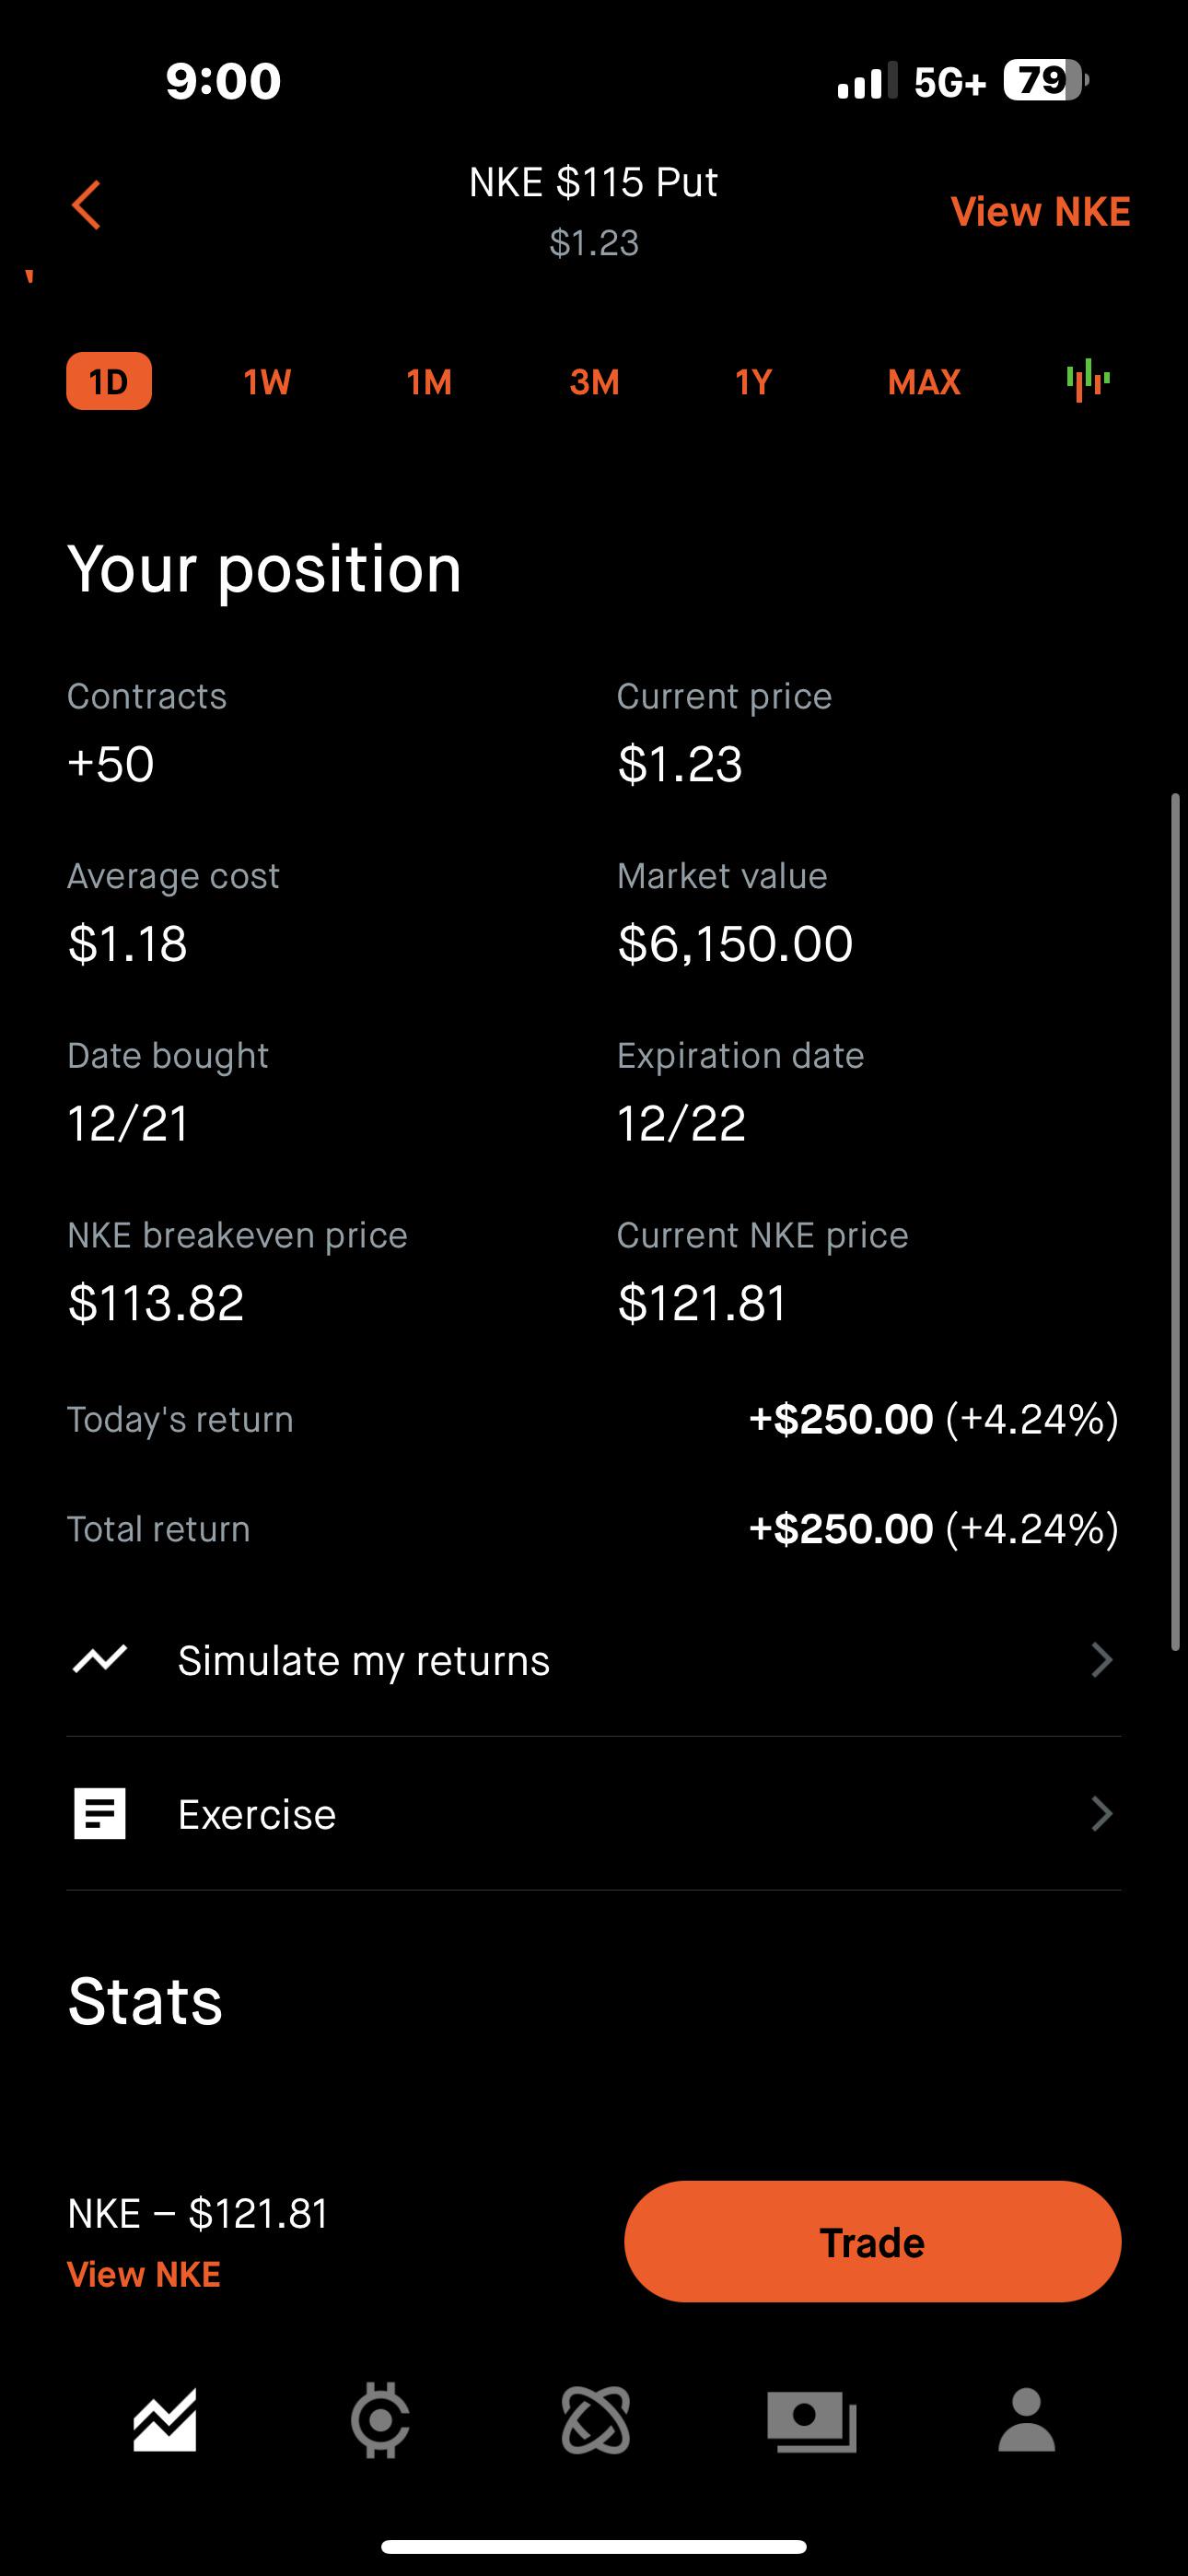Switch to the 1Y time range

[753, 382]
